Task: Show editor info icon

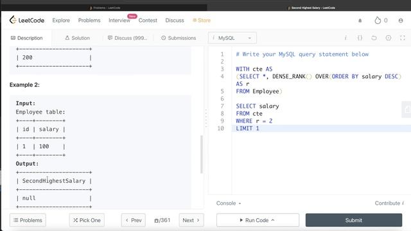Action: [345, 38]
